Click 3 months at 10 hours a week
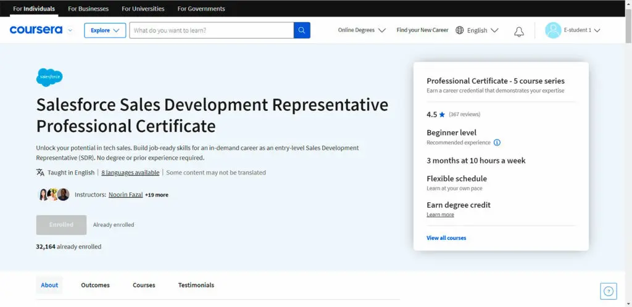This screenshot has width=632, height=307. pyautogui.click(x=476, y=160)
